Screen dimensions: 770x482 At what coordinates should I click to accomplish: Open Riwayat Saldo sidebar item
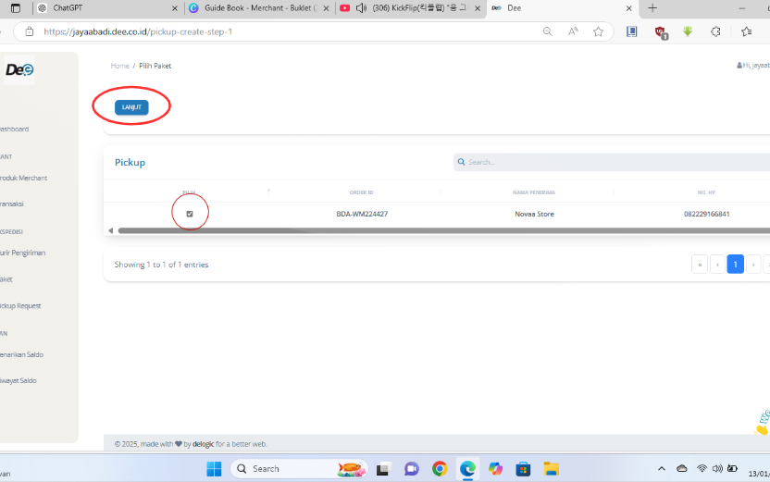19,380
